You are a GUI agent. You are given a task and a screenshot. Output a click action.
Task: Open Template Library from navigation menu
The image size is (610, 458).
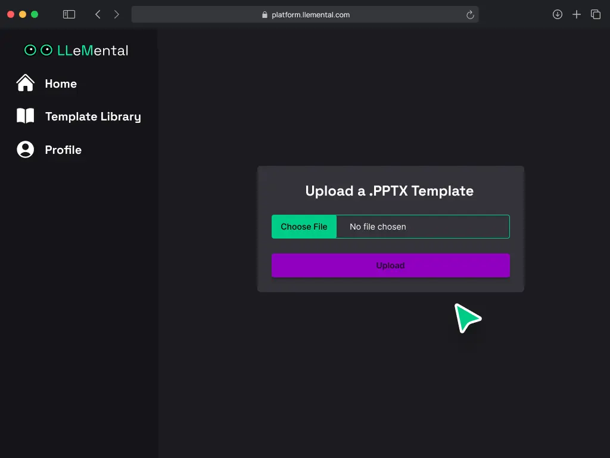pyautogui.click(x=93, y=116)
